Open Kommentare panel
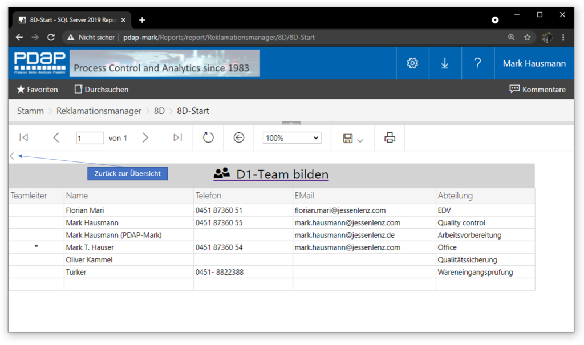Viewport: 584px width, 345px height. point(537,90)
